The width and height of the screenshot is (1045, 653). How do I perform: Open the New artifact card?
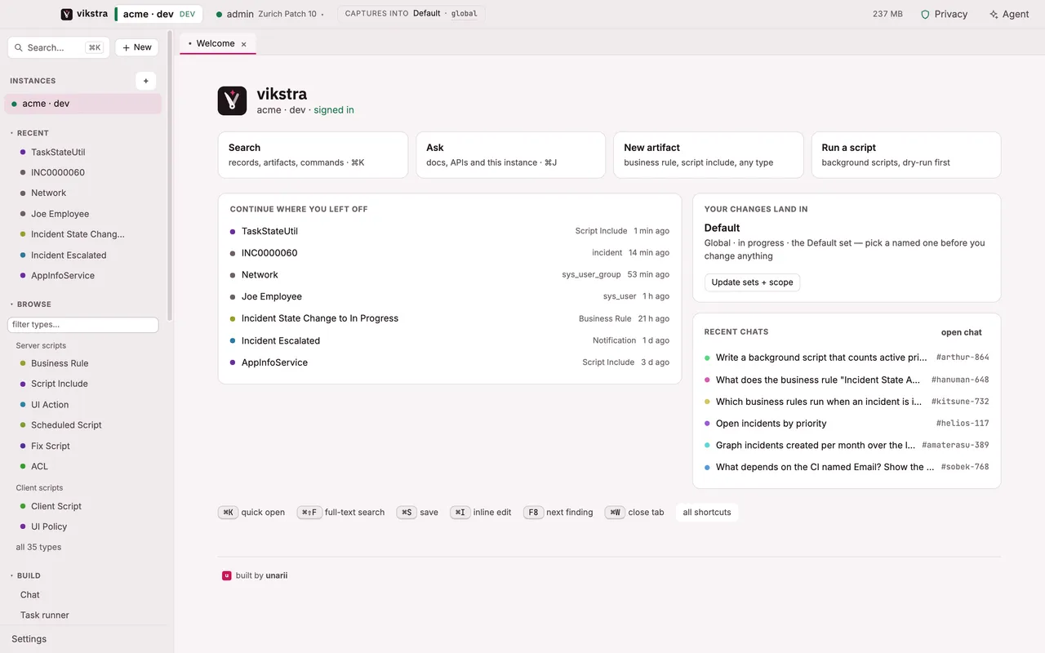pos(708,154)
